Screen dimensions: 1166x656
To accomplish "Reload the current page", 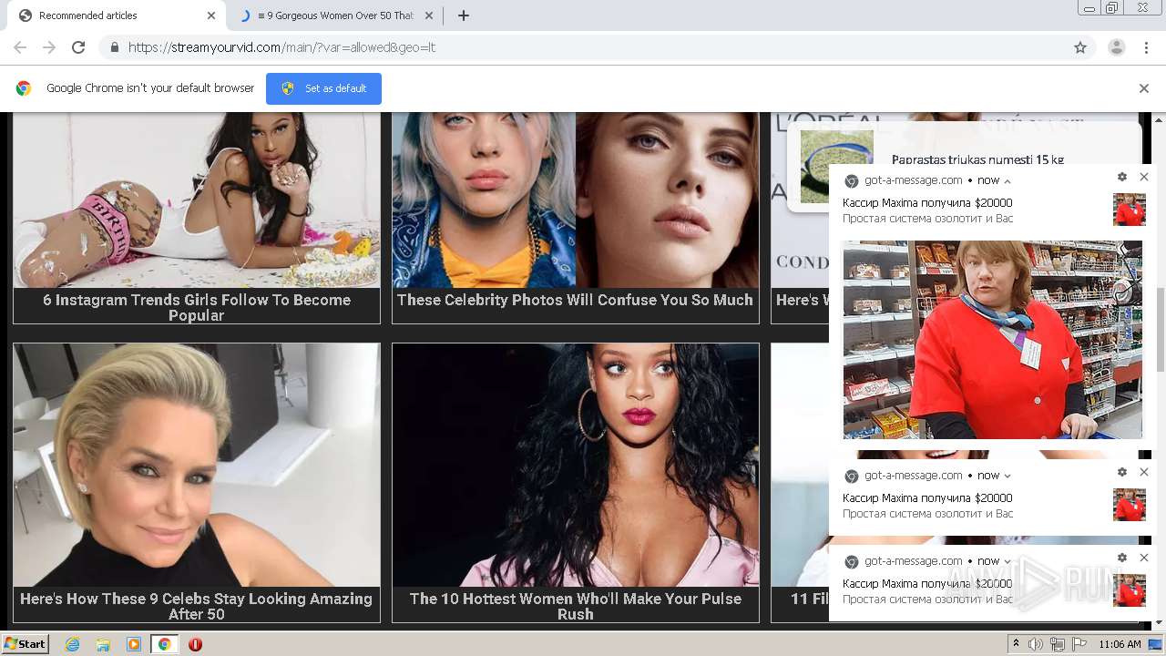I will pyautogui.click(x=78, y=47).
